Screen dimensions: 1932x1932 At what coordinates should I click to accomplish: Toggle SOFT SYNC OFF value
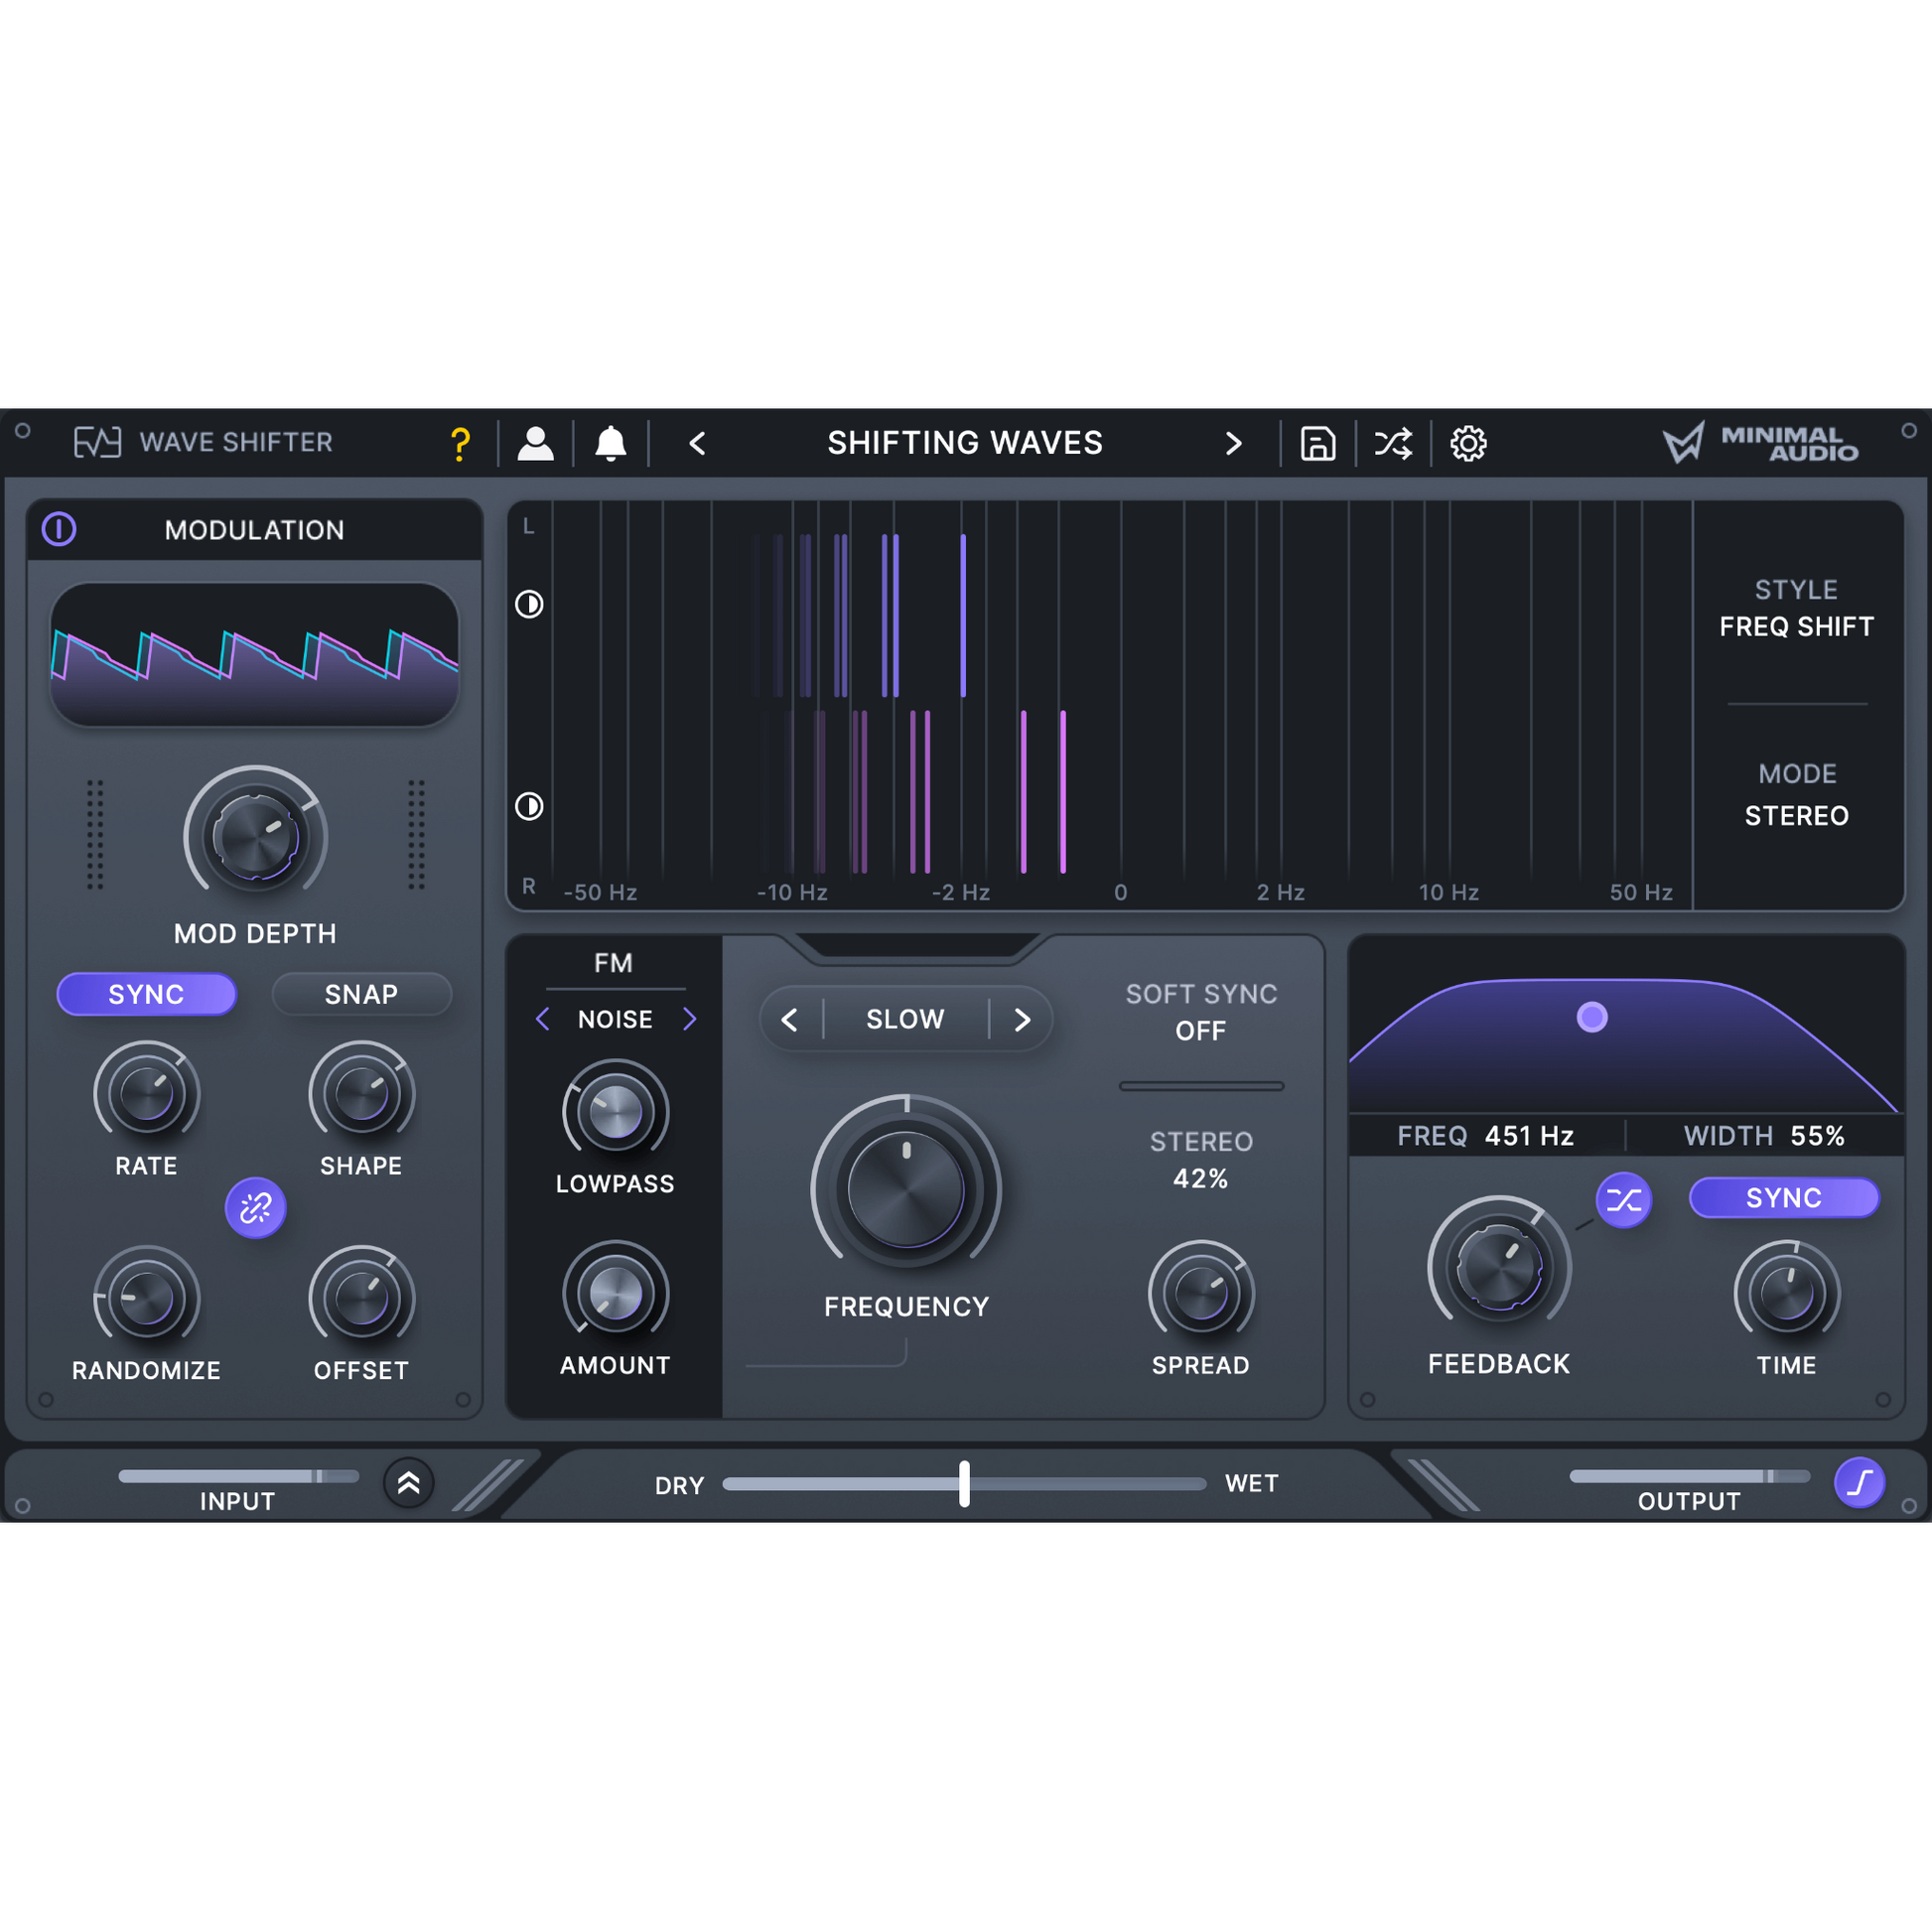point(1200,1031)
